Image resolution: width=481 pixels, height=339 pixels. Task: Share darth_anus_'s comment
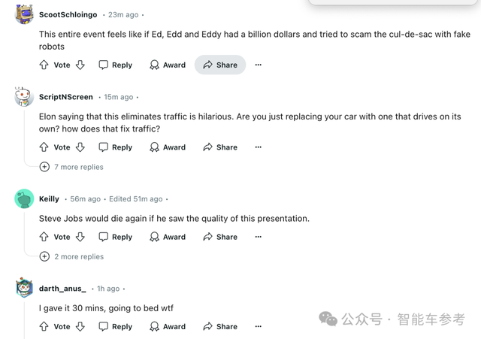[219, 327]
